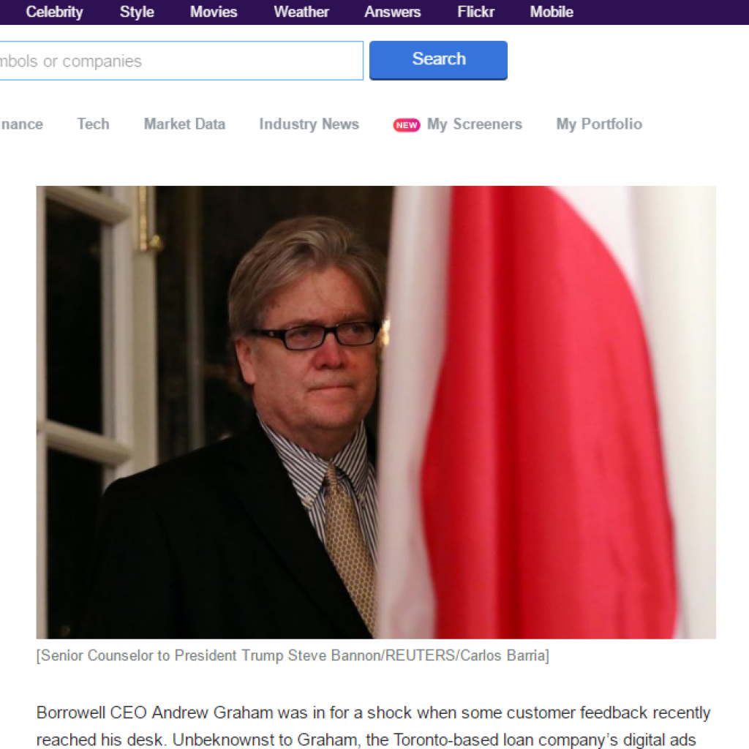This screenshot has height=749, width=749.
Task: Open My Screeners tab
Action: (x=474, y=124)
